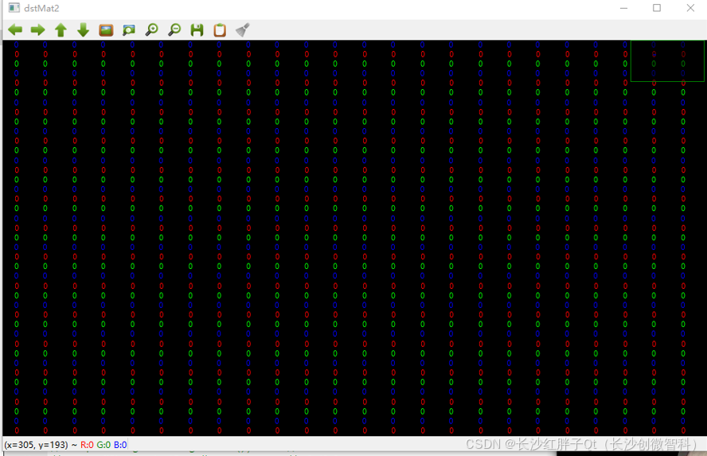Viewport: 707px width, 456px height.
Task: Click the red R:0 value in status bar
Action: pos(87,445)
